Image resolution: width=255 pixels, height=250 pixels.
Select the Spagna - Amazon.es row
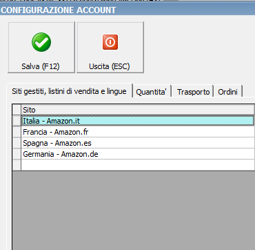tap(138, 143)
